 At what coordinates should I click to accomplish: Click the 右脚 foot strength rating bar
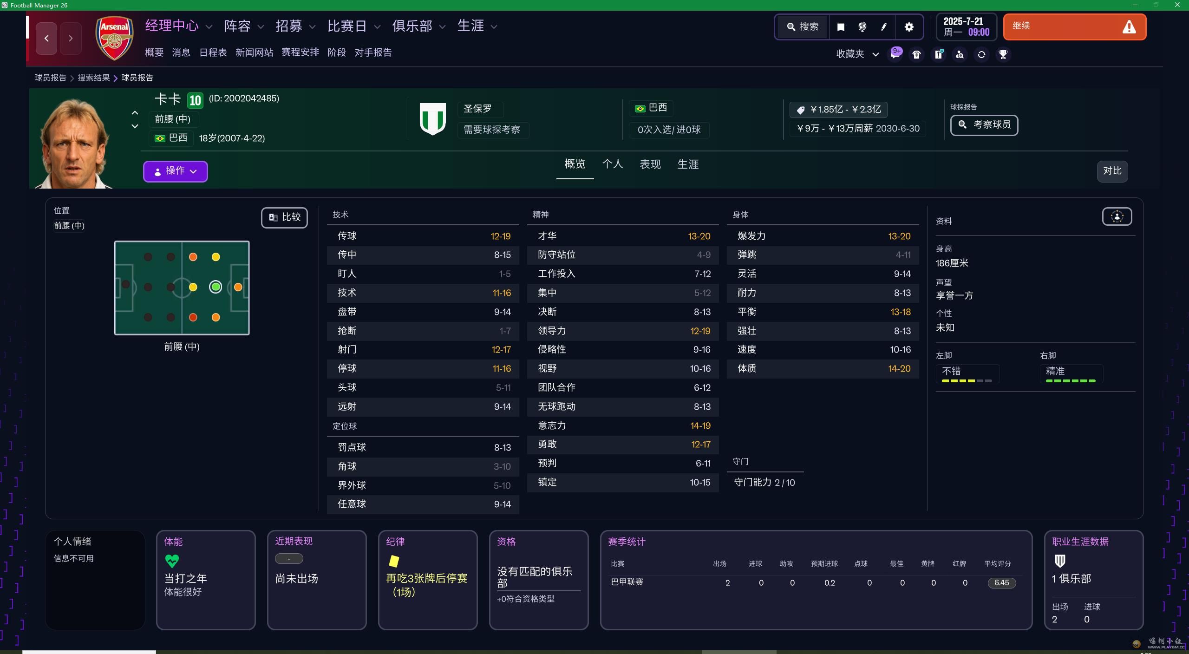(x=1071, y=380)
